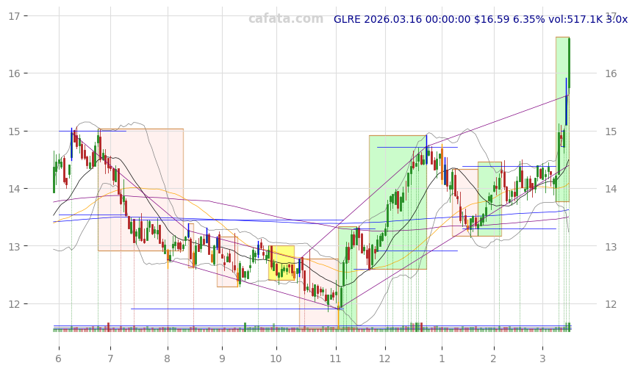Click the GLRE ticker title text
Image resolution: width=635 pixels, height=371 pixels.
tap(480, 20)
